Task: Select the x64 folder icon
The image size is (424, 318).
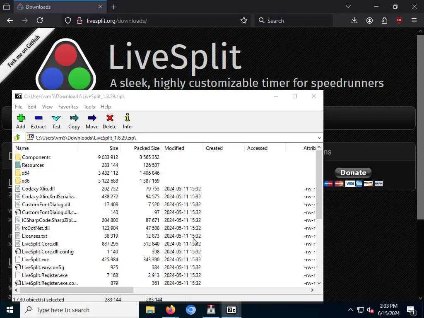Action: tap(18, 173)
